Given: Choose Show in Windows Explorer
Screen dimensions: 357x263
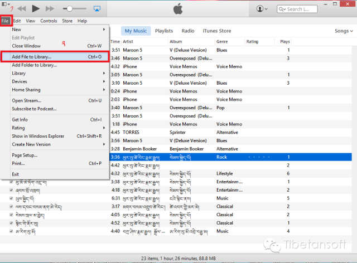Looking at the screenshot, I should click(x=59, y=136).
